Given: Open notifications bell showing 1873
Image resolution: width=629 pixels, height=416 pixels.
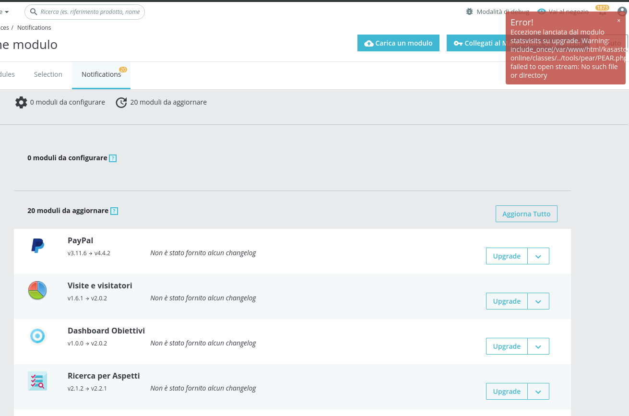Looking at the screenshot, I should (603, 12).
